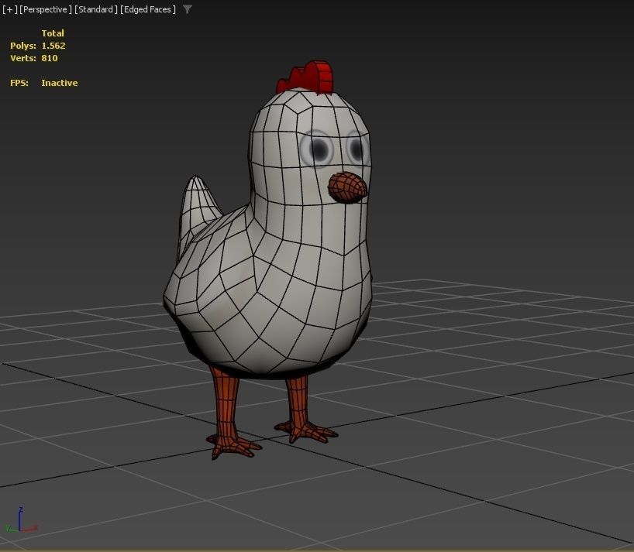Click the Verts: label
The image size is (634, 552).
pos(23,58)
